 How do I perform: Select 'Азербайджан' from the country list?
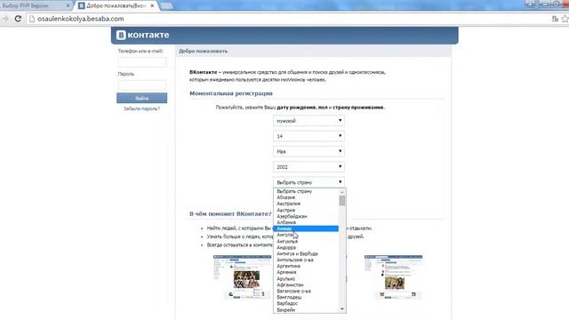click(306, 216)
